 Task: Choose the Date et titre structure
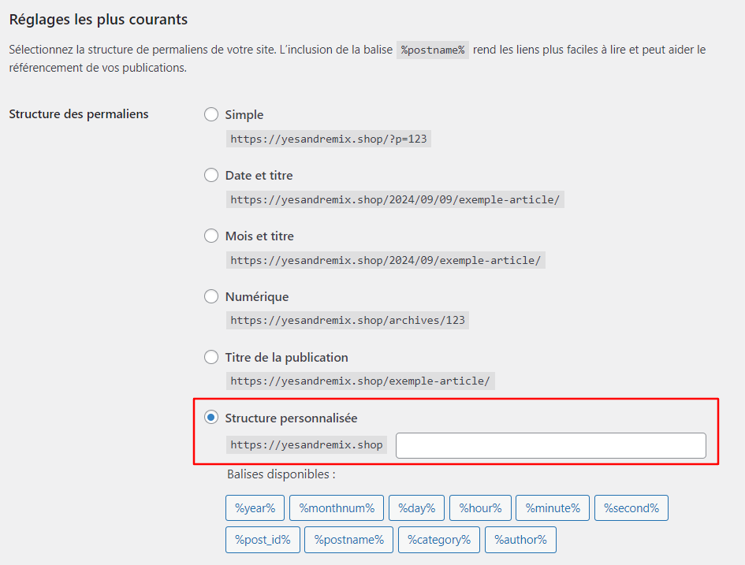click(x=210, y=174)
